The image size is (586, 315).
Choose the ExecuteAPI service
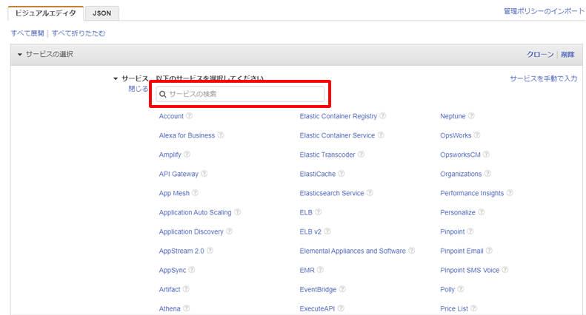pos(317,308)
